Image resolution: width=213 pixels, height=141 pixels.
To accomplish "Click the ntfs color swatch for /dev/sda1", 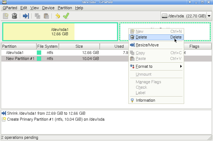I will 39,53.
